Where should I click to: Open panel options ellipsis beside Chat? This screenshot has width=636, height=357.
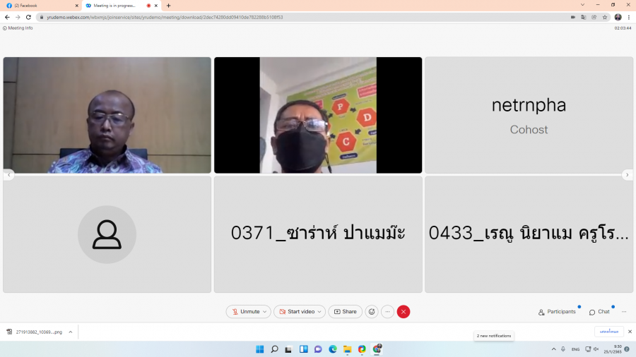click(624, 312)
